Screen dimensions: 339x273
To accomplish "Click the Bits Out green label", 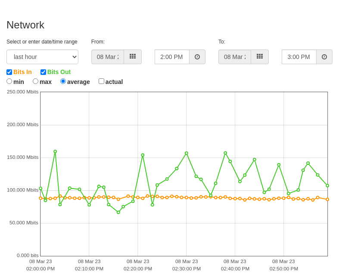I will [59, 72].
